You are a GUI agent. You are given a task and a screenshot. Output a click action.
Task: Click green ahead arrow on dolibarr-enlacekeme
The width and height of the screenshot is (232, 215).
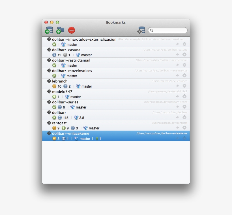(97, 139)
